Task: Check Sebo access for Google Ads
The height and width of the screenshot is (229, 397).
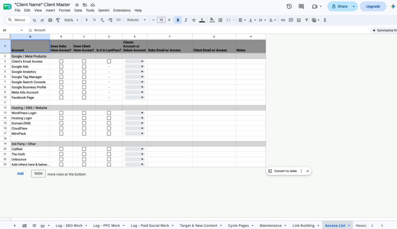Action: pyautogui.click(x=61, y=67)
